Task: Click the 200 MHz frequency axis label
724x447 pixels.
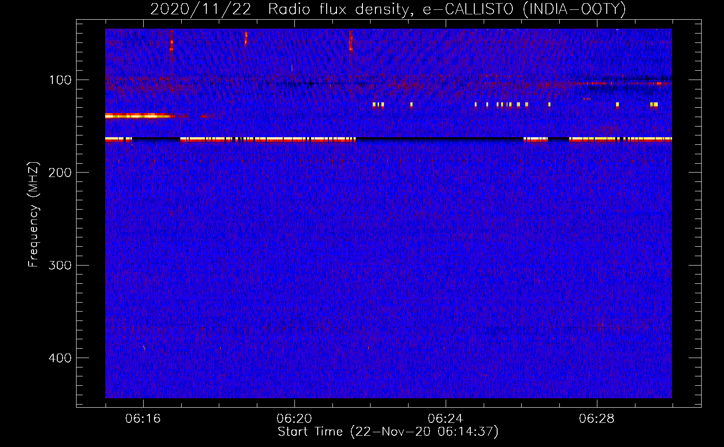Action: click(x=60, y=173)
